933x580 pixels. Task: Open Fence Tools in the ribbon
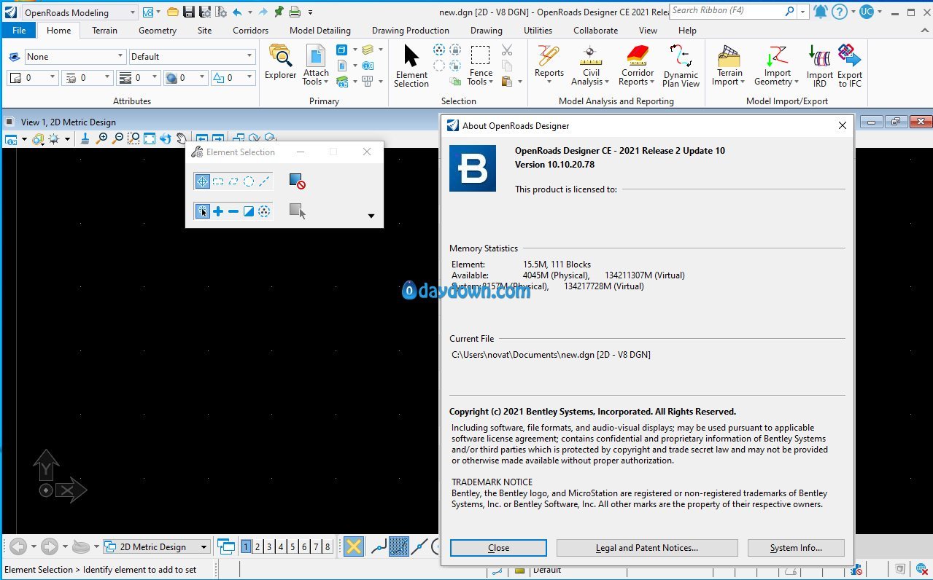[x=480, y=66]
